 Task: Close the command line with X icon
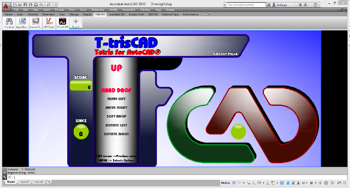pos(4,172)
